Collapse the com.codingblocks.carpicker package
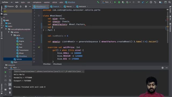 coord(6,29)
